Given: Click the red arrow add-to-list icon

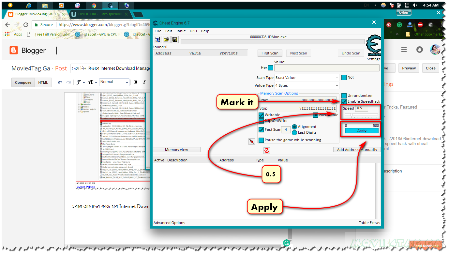Looking at the screenshot, I should (252, 141).
